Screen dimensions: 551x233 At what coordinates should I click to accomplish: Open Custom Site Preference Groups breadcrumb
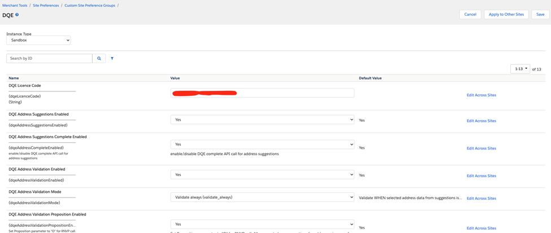(90, 6)
